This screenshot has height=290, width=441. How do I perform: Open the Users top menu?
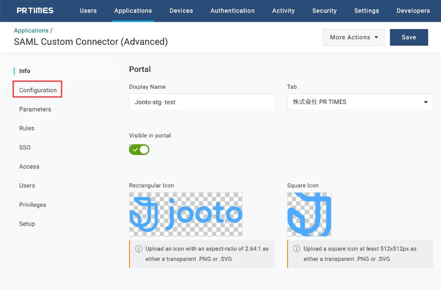[88, 11]
